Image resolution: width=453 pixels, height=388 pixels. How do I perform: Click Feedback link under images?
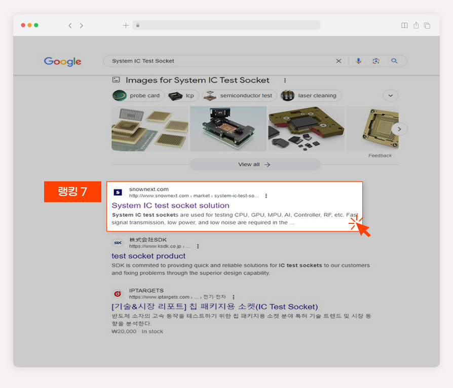pyautogui.click(x=380, y=156)
